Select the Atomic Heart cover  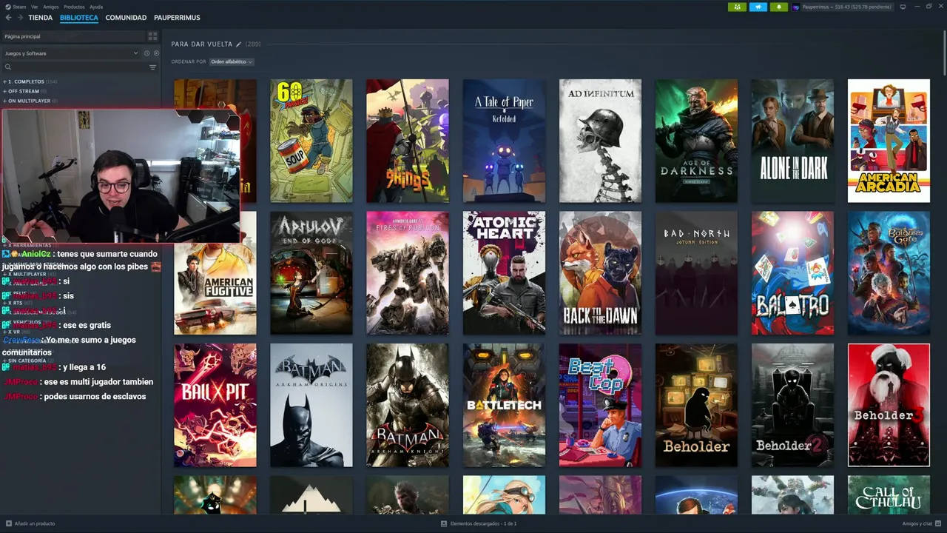[x=504, y=273]
